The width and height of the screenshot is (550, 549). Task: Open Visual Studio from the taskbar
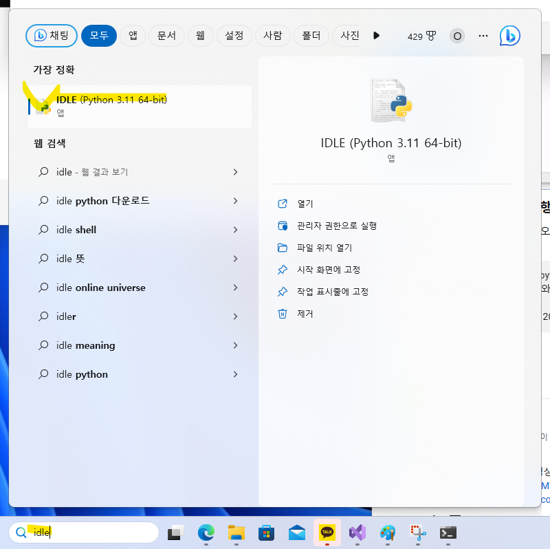pos(357,533)
